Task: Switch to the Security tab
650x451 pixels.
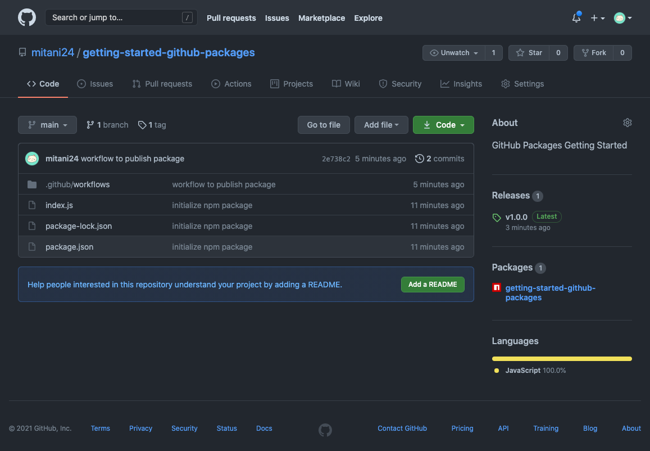Action: click(x=400, y=84)
